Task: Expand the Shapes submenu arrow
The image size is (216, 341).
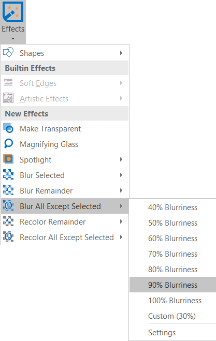Action: [x=121, y=53]
